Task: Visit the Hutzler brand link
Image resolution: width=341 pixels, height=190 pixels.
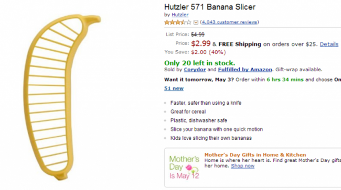Action: pos(180,15)
